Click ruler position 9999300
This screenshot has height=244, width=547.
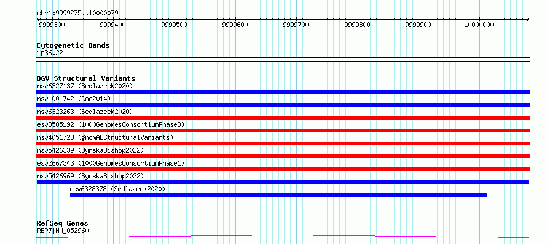tap(52, 25)
